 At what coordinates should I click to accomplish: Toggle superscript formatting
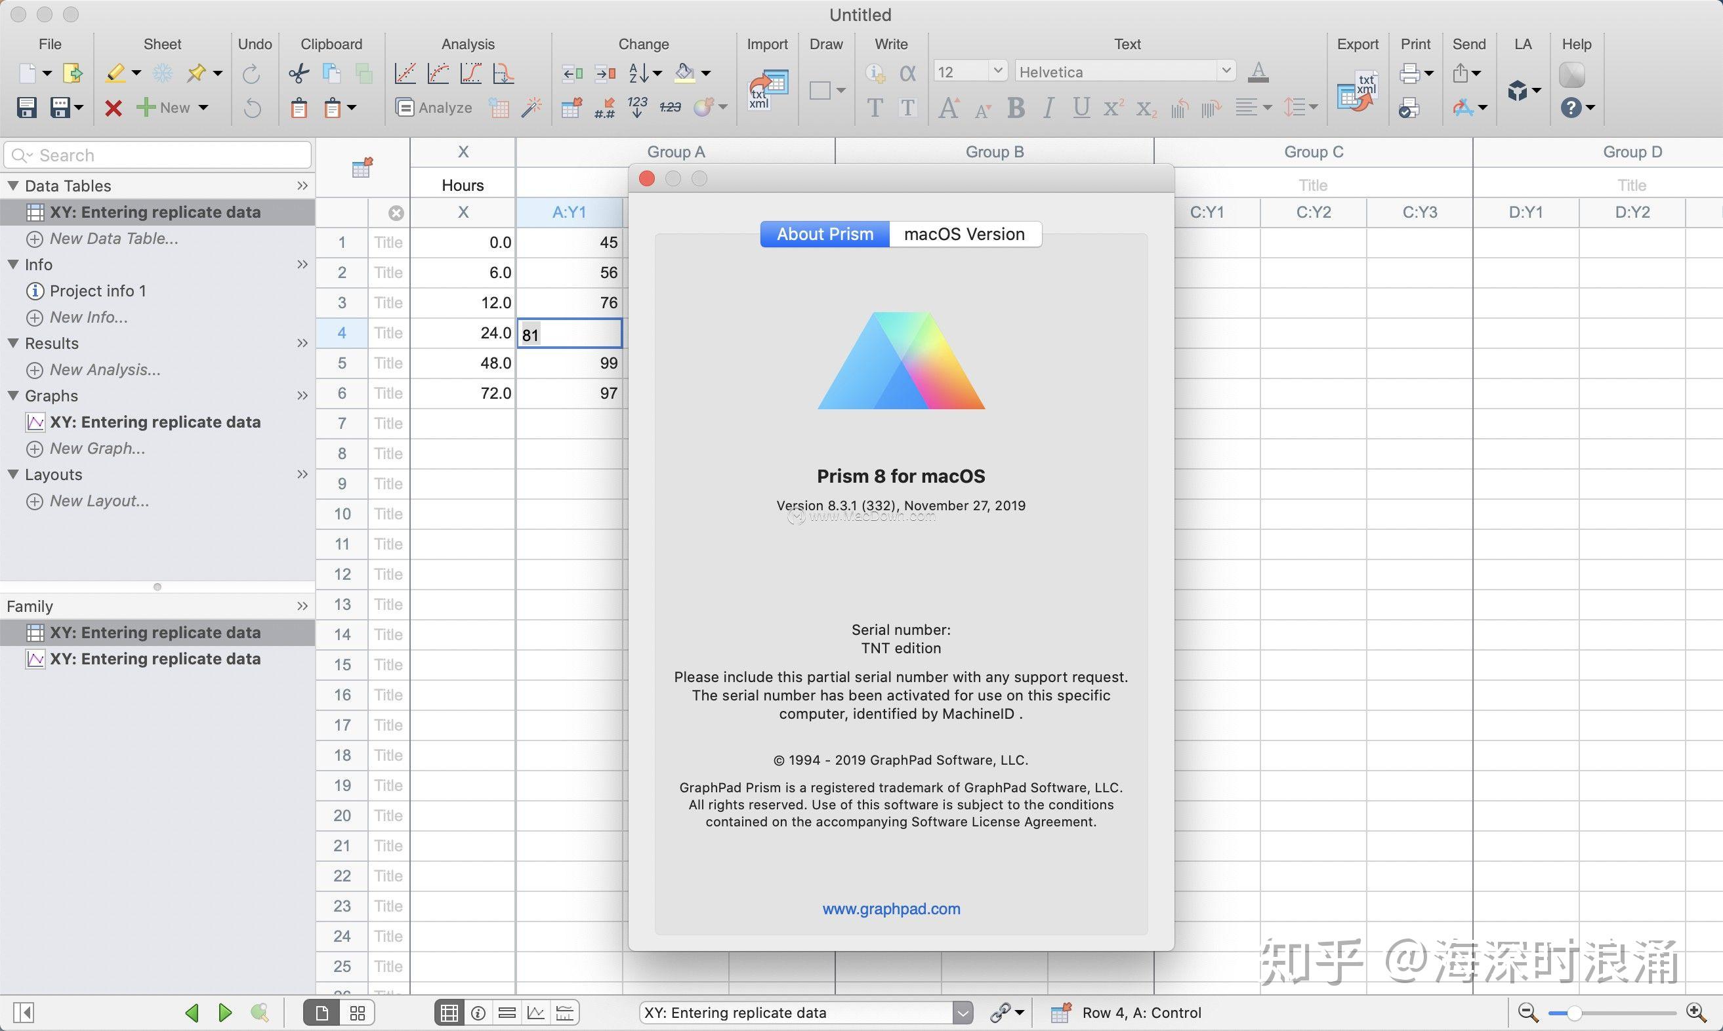click(1113, 108)
